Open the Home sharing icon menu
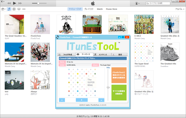 [x=3, y=9]
